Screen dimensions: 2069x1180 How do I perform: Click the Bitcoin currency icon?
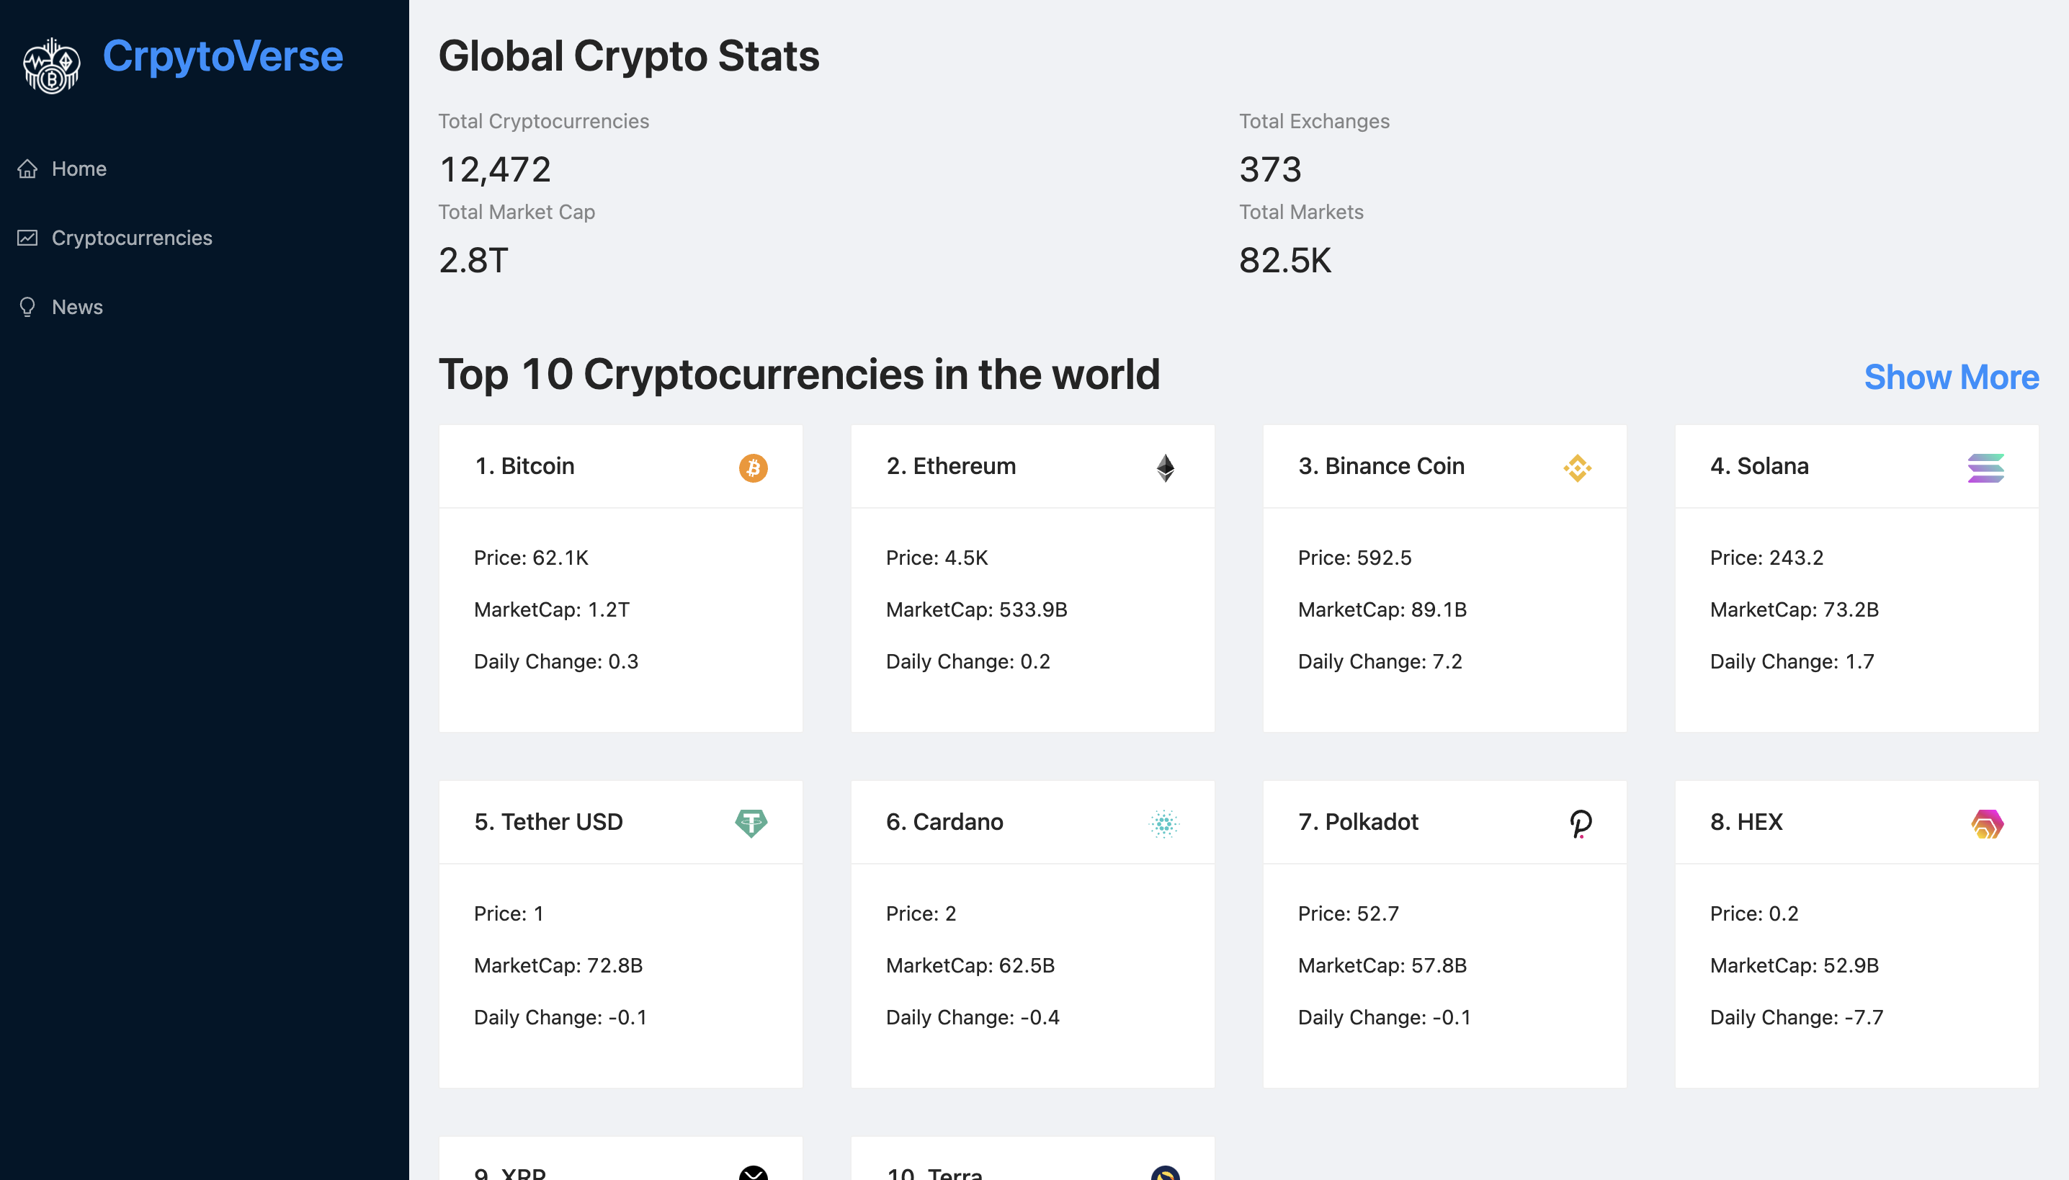pyautogui.click(x=753, y=468)
